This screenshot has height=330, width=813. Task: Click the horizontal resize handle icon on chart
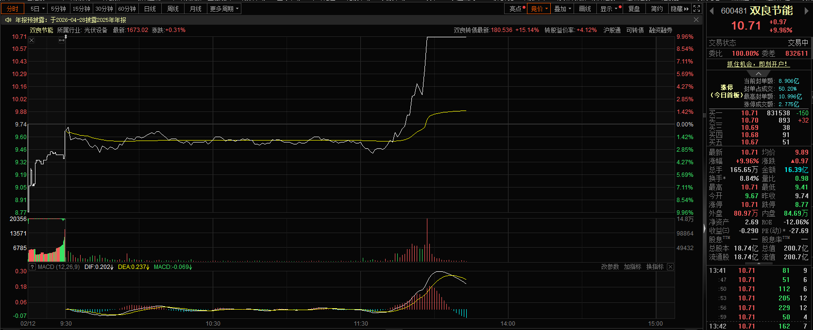tap(62, 40)
